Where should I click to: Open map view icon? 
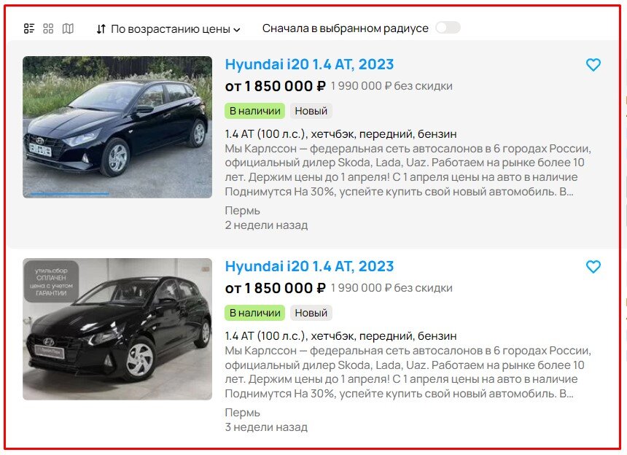[68, 28]
